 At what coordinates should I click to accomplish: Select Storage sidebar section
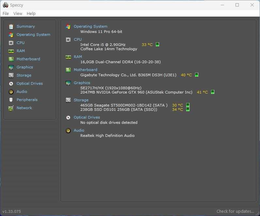[24, 75]
